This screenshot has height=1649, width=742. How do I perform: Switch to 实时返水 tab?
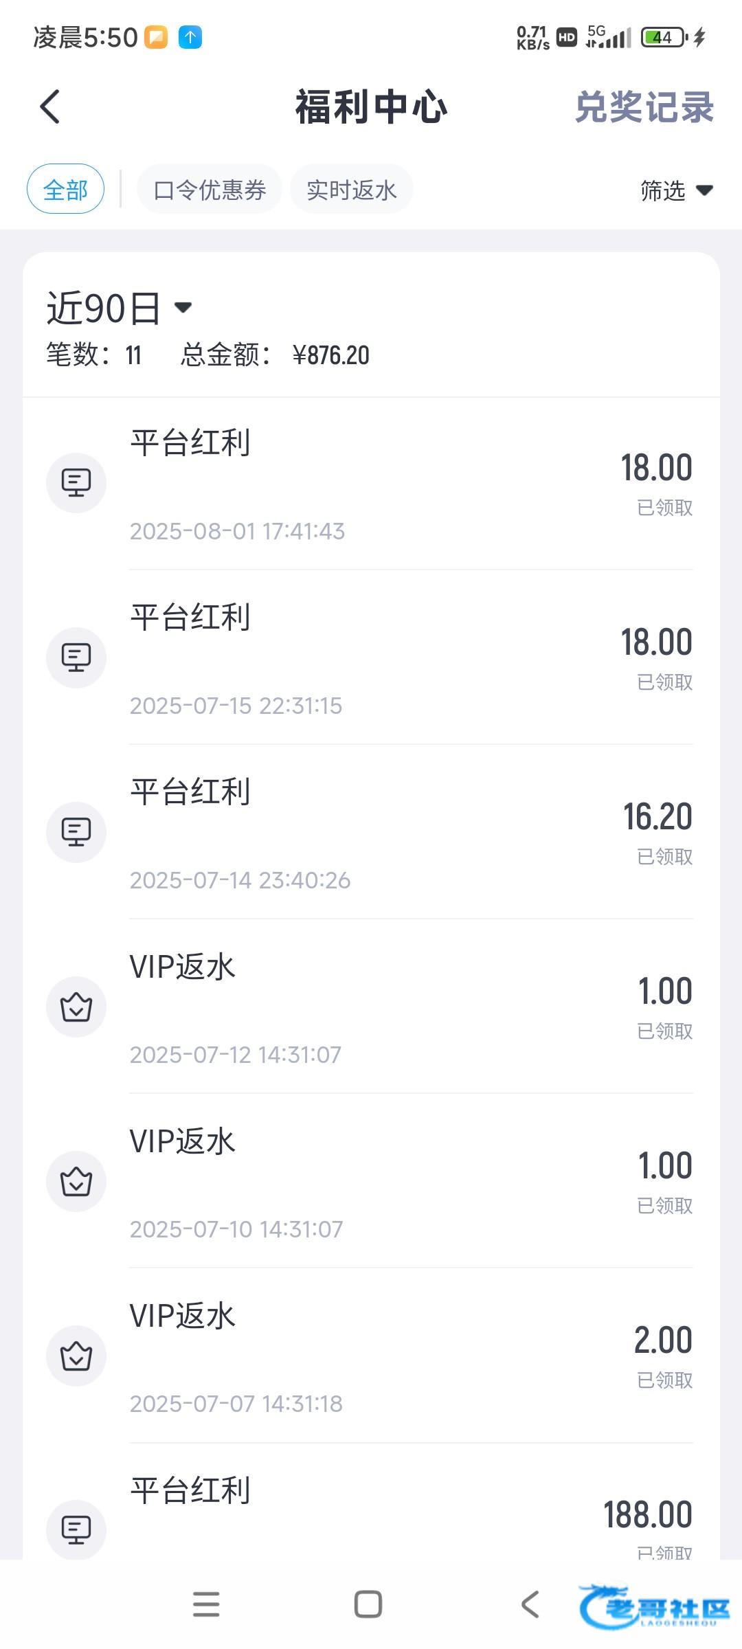pos(351,190)
